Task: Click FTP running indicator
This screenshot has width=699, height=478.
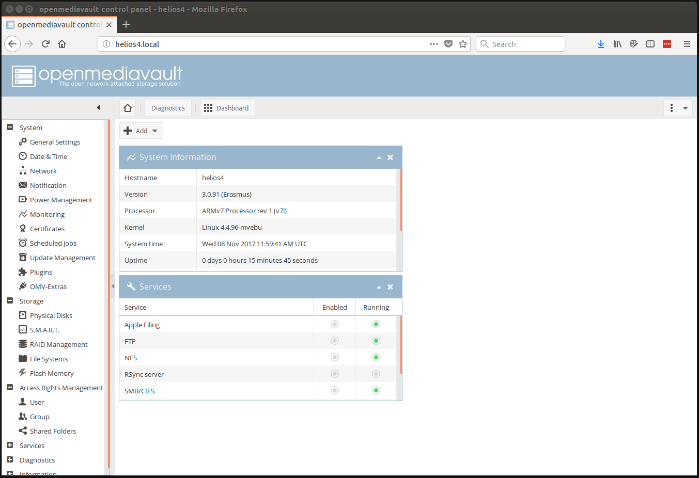Action: tap(376, 341)
